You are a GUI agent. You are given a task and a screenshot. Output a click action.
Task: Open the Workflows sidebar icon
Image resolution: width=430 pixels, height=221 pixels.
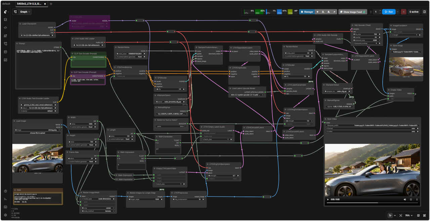[5, 44]
